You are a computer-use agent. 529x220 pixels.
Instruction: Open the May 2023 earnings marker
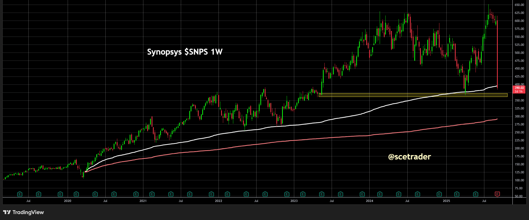[322, 194]
